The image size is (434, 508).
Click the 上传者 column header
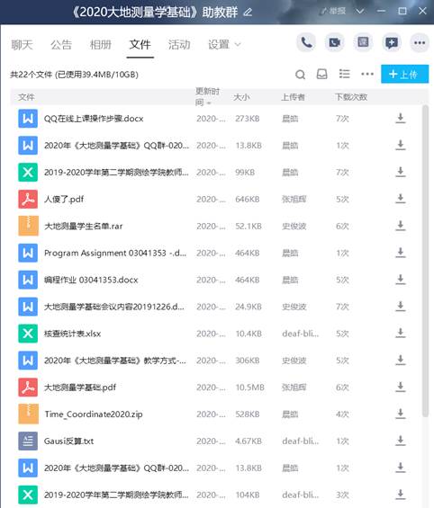[x=293, y=97]
